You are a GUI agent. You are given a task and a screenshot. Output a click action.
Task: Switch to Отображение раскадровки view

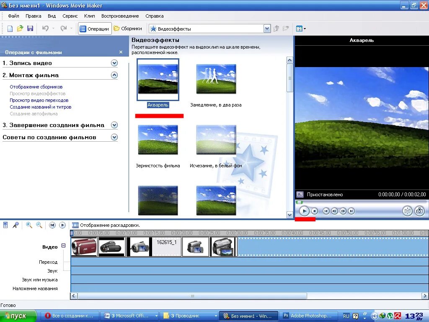click(106, 225)
